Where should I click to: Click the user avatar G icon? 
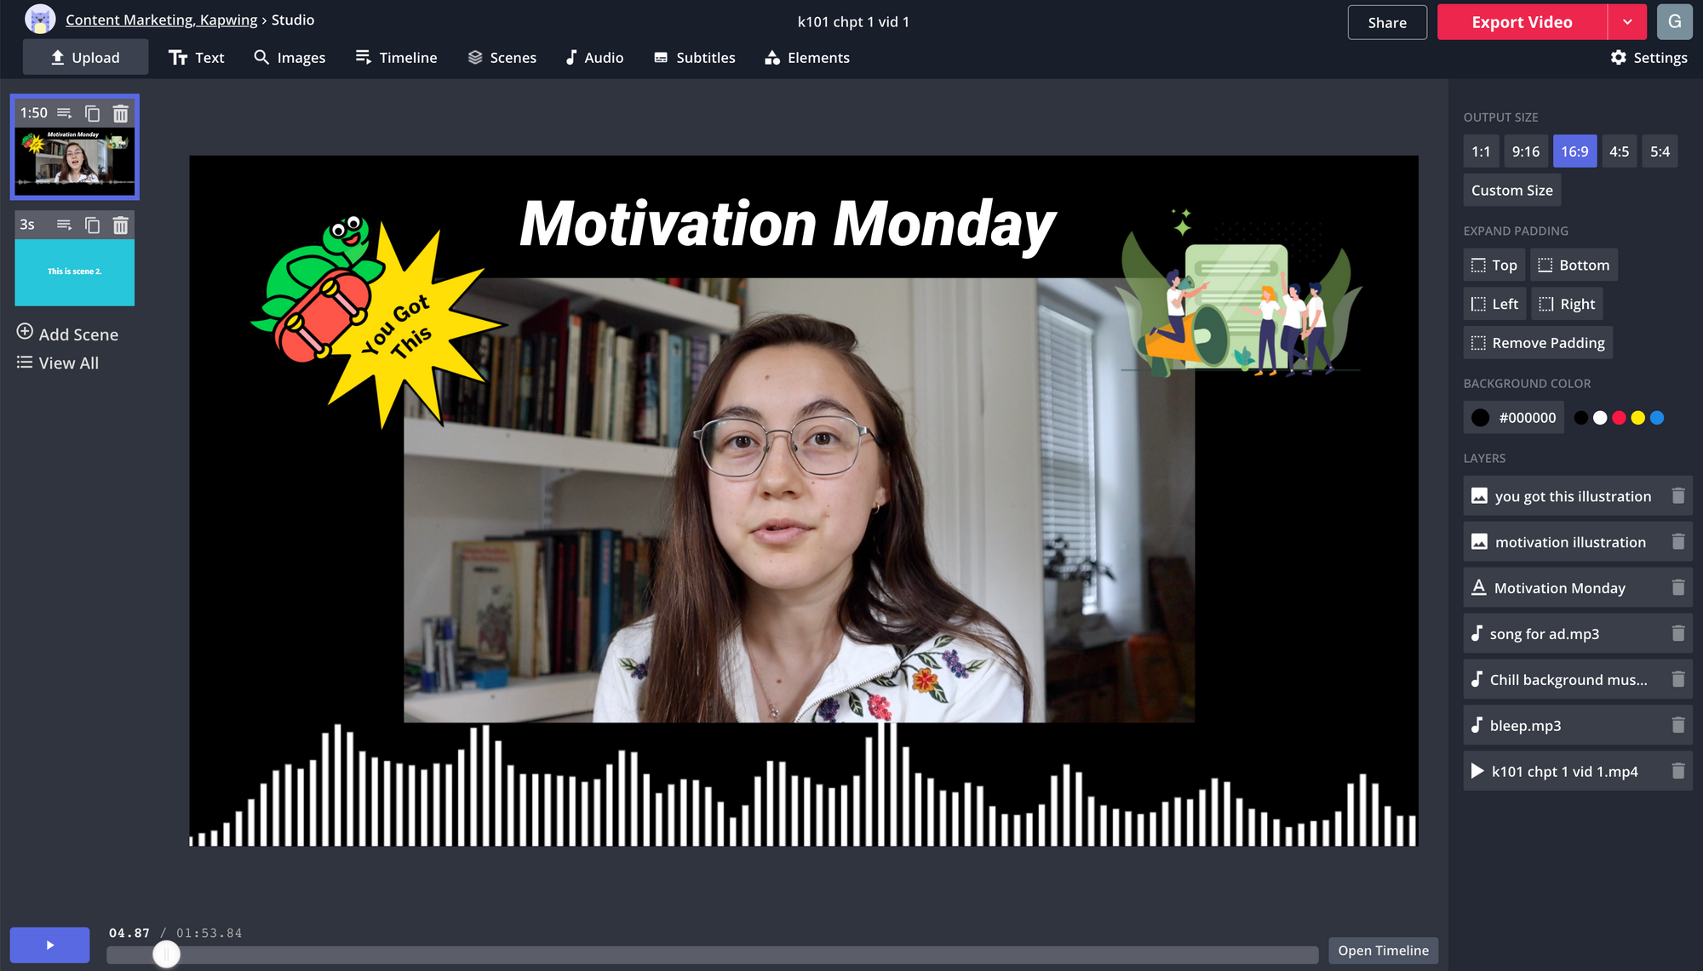(1674, 22)
